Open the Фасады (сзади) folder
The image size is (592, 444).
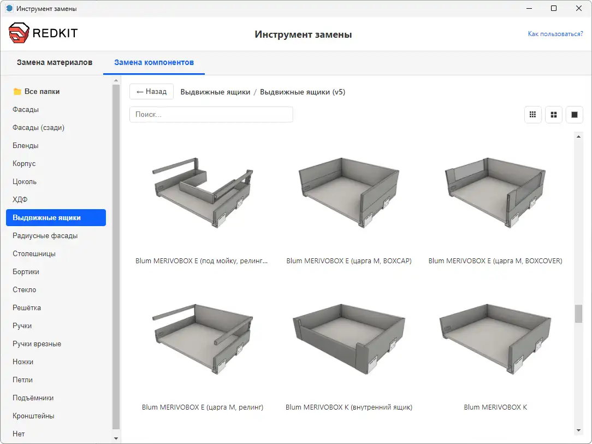(56, 128)
